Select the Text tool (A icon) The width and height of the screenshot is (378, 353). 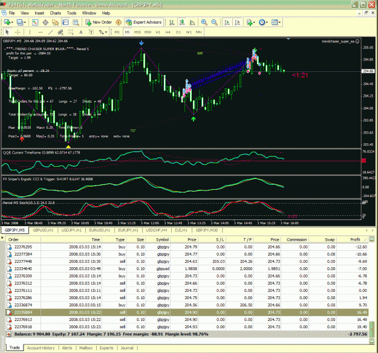pos(81,32)
